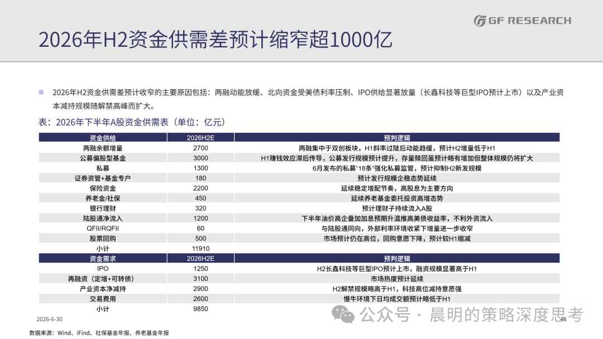603x339 pixels.
Task: Select the 两融集中于双创板块 logic text
Action: click(397, 148)
